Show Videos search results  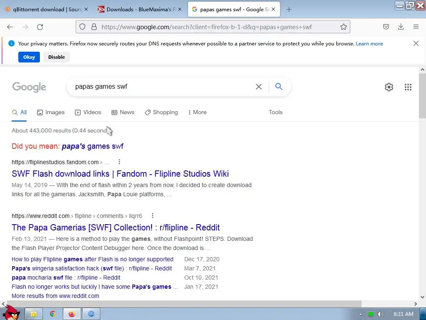pos(88,112)
